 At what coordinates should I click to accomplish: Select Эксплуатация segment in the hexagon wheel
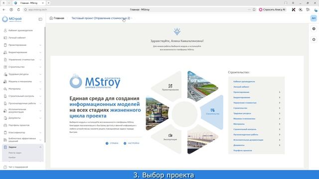click(x=170, y=137)
